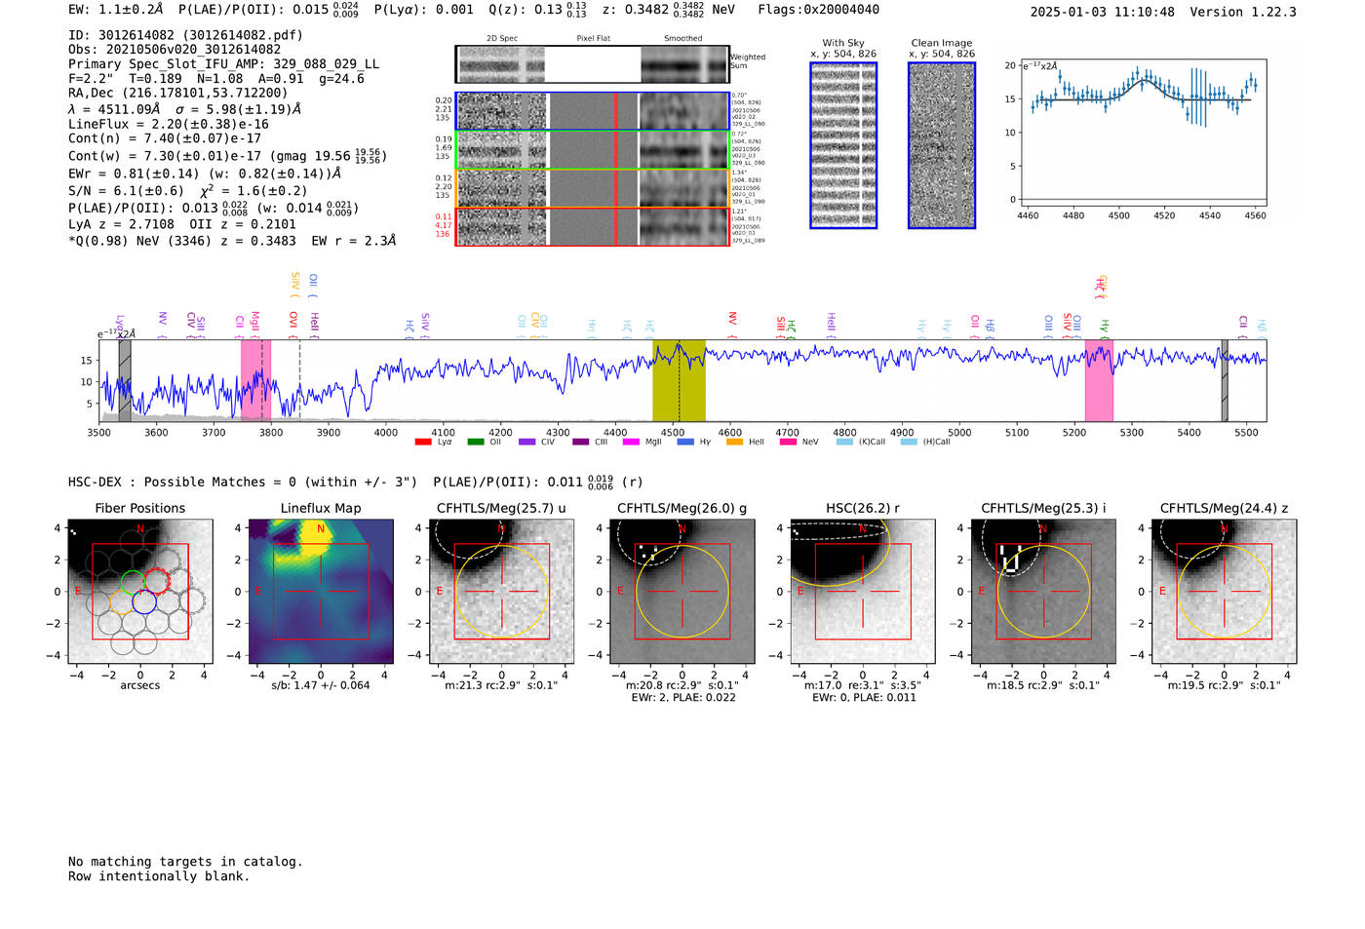The image size is (1365, 929).
Task: Click the LineFlux = 2.20 value line
Action: click(169, 124)
